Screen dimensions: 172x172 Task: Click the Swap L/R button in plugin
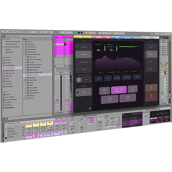tap(119, 90)
